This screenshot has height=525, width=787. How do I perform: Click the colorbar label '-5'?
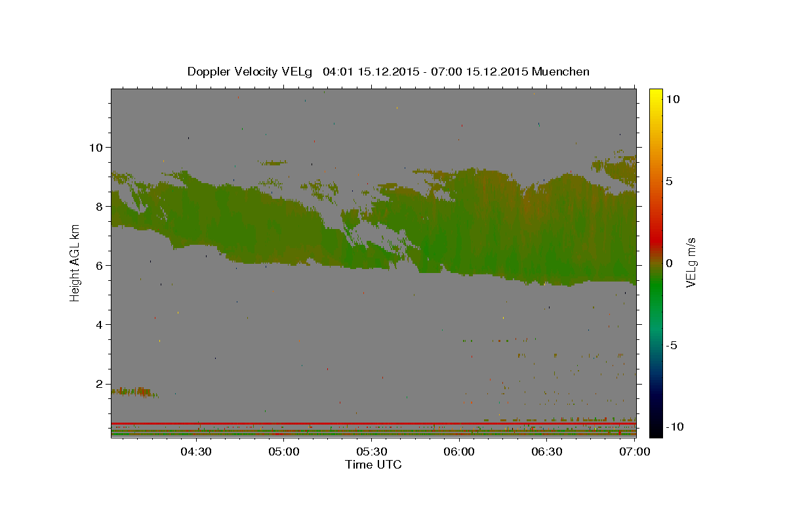pos(672,345)
